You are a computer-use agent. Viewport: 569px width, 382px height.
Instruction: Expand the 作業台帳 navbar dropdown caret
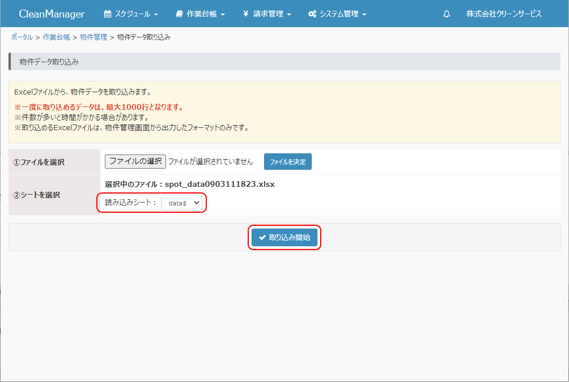click(x=223, y=15)
